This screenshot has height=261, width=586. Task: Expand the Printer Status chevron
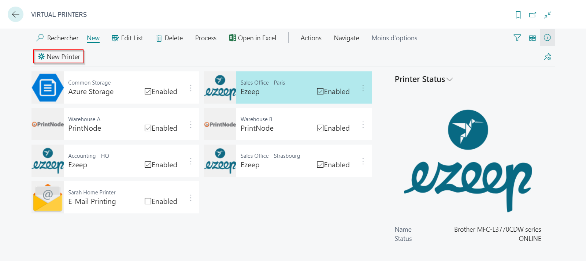point(450,79)
